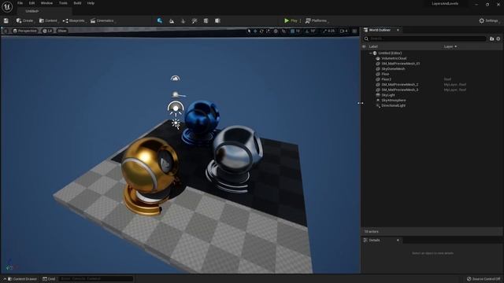Start Play in Editor with the Play button
This screenshot has height=283, width=504.
tap(291, 20)
